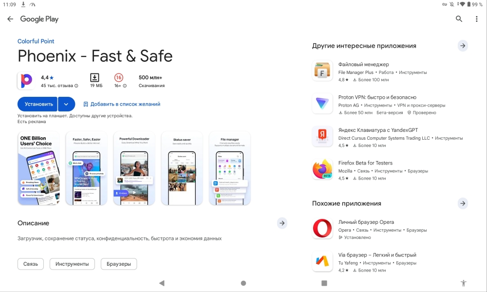Tap the Phoenix app logo icon
This screenshot has width=487, height=292.
[x=26, y=81]
